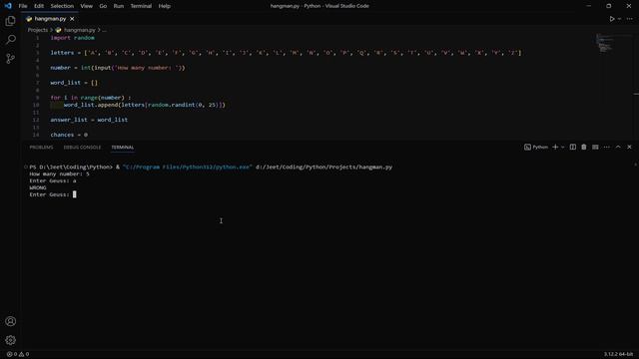Click line 1 'import random' in editor
Image resolution: width=639 pixels, height=359 pixels.
click(x=73, y=38)
